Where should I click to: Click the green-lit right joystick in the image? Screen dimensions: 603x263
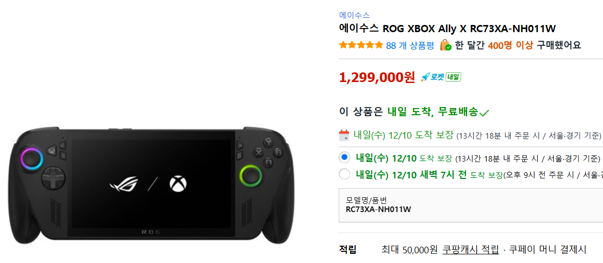tap(250, 176)
